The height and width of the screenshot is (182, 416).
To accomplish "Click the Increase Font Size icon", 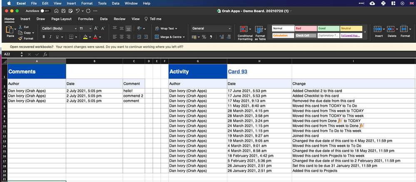I will pyautogui.click(x=96, y=28).
